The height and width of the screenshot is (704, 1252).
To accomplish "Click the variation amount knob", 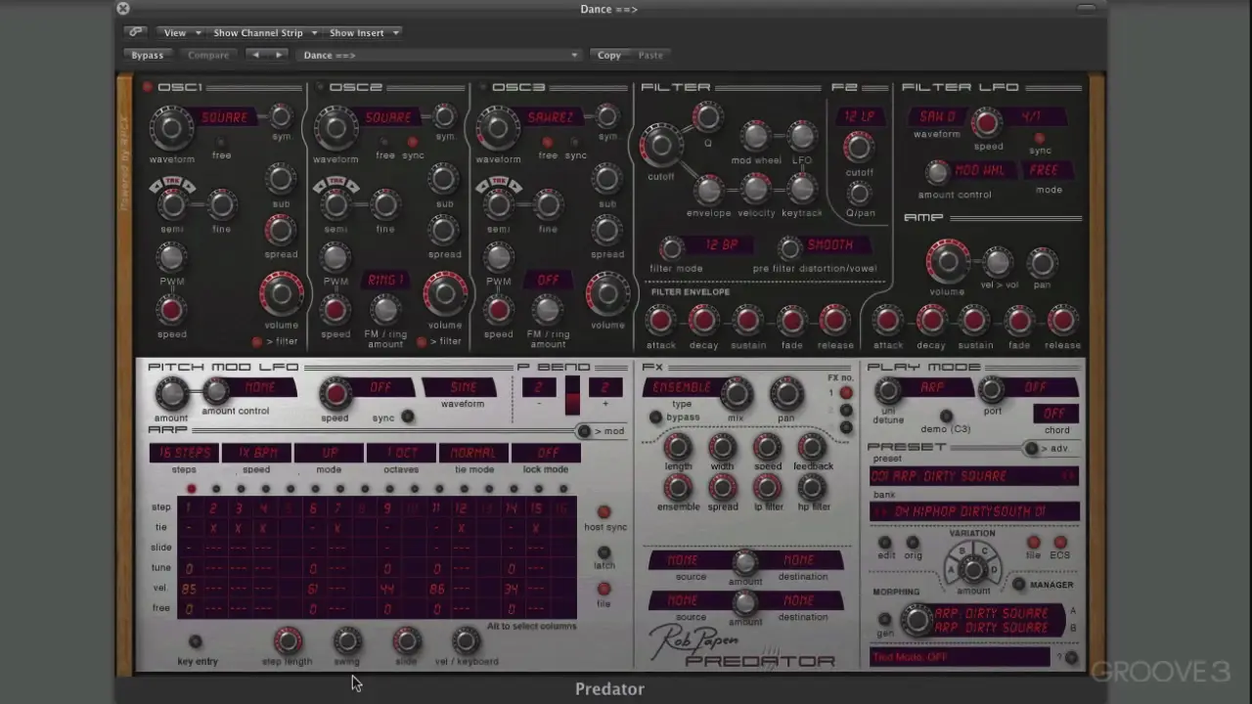I will (x=972, y=571).
